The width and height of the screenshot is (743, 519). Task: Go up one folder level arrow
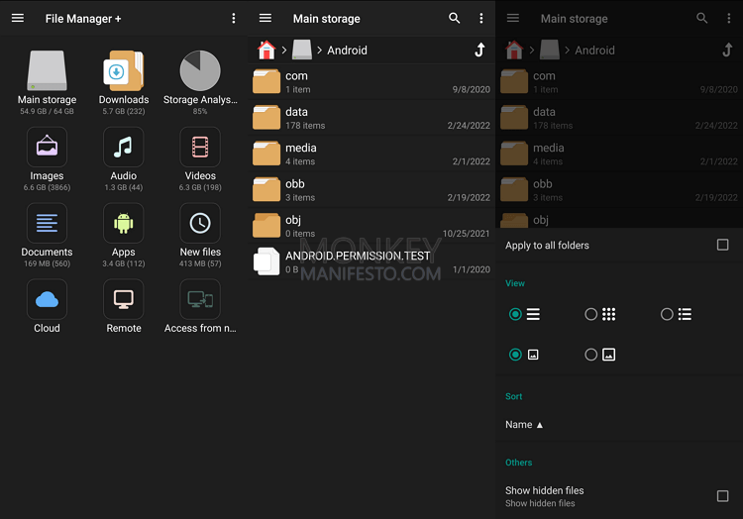tap(479, 50)
